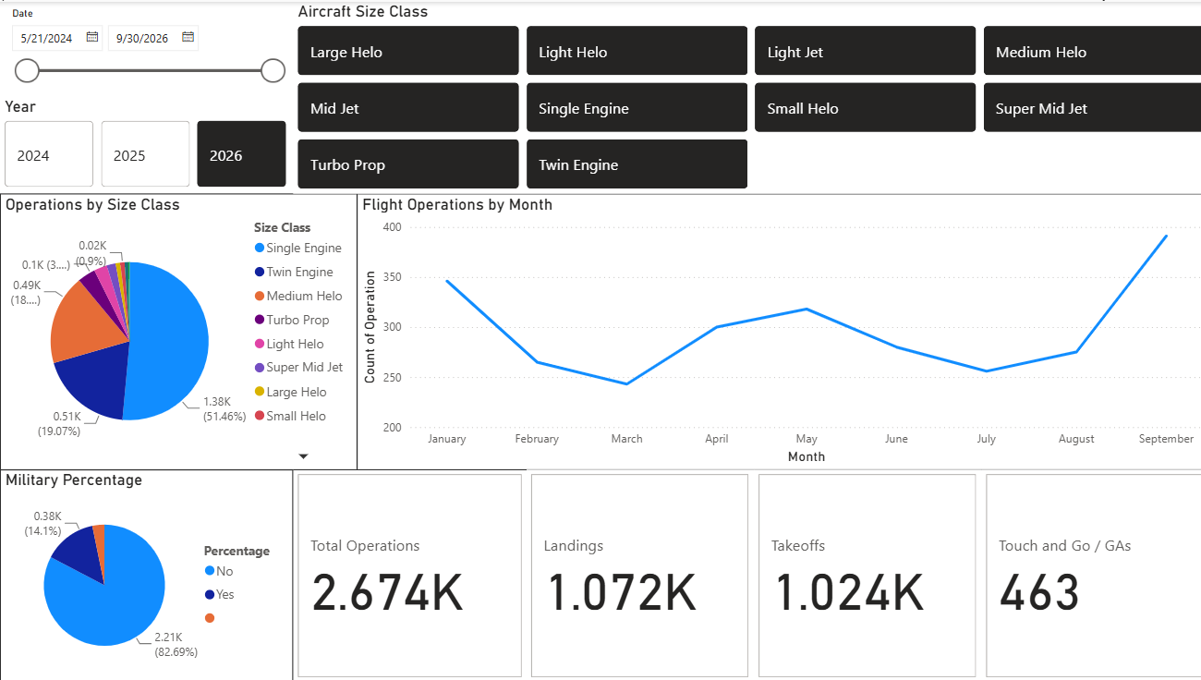Toggle the Single Engine slicer tile
The image size is (1201, 680).
[637, 107]
